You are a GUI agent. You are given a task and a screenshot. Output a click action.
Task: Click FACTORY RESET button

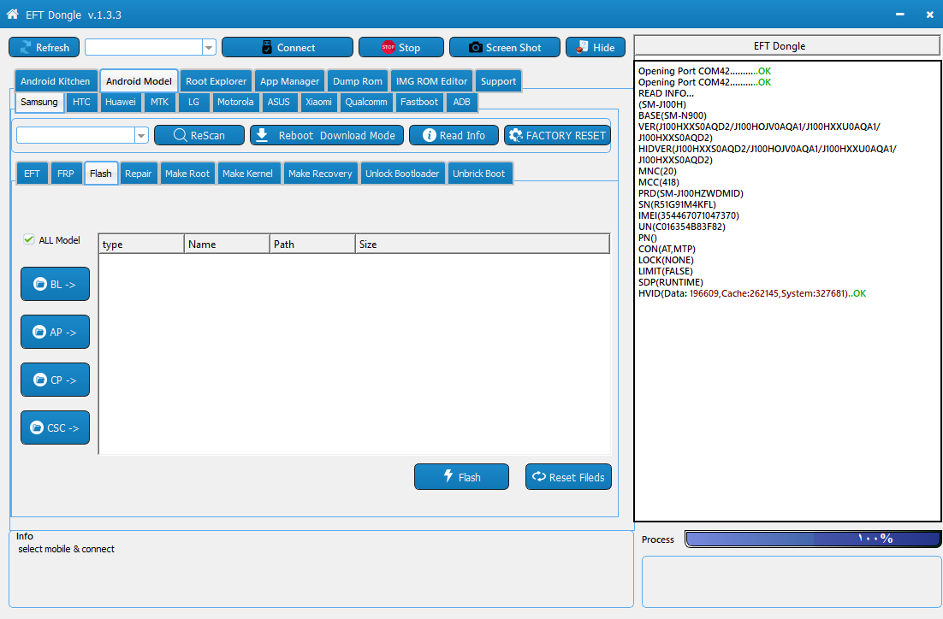click(x=558, y=135)
